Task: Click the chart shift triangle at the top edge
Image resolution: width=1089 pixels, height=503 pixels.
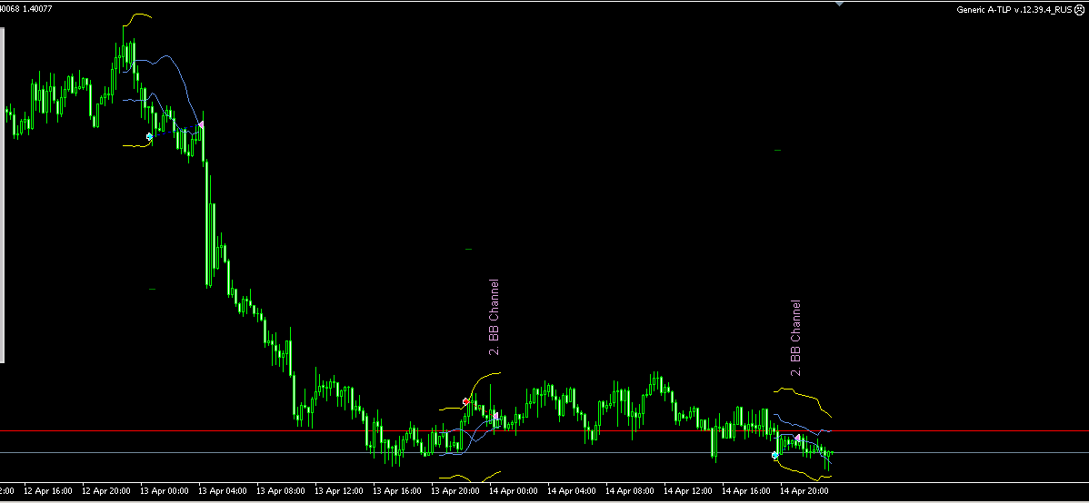Action: (840, 4)
